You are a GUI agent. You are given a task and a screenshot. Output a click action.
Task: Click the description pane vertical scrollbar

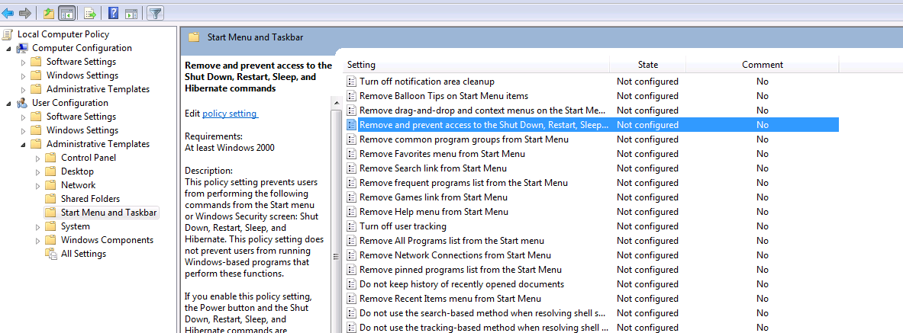pyautogui.click(x=337, y=221)
